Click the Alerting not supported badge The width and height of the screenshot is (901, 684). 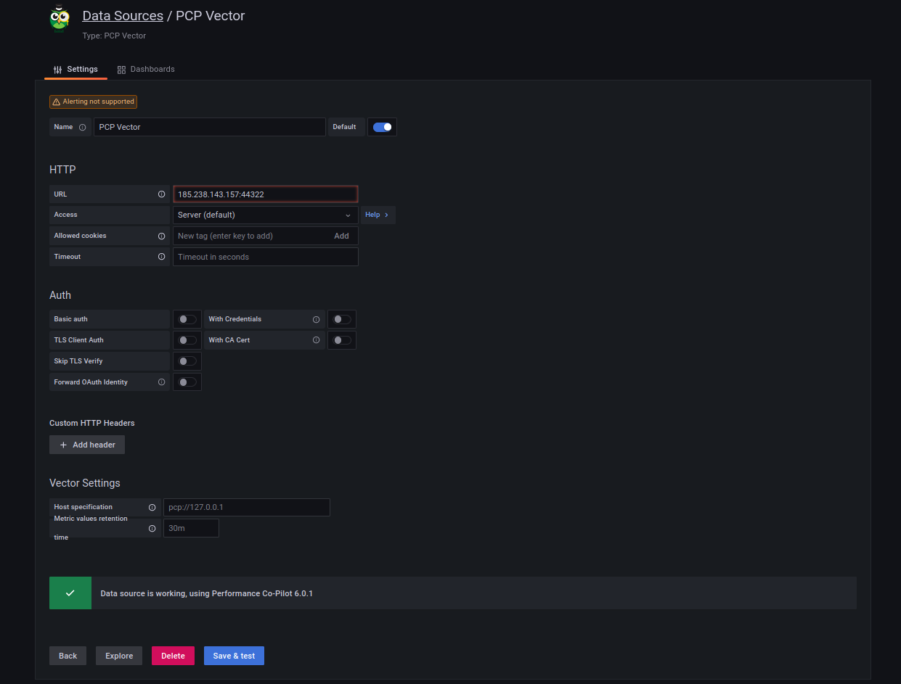93,102
